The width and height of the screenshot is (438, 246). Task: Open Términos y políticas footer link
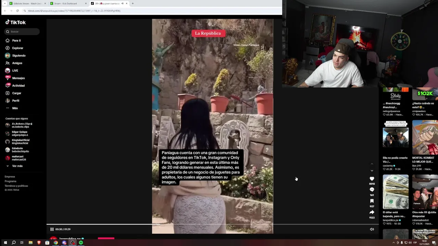(x=16, y=186)
